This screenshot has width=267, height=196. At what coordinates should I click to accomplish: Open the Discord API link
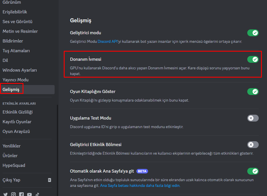coord(108,41)
